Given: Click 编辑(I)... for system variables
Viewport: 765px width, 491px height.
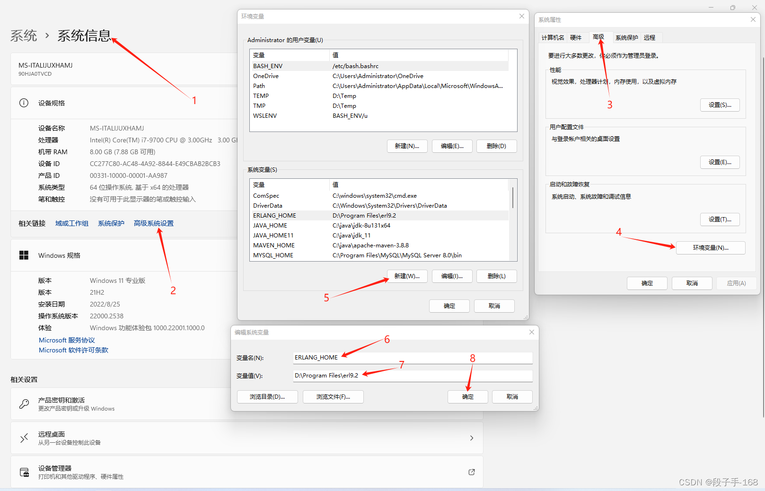Looking at the screenshot, I should point(452,276).
